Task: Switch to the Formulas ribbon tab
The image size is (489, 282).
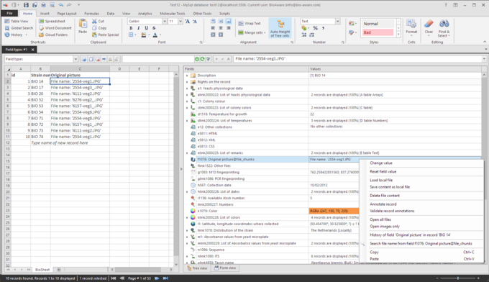Action: (x=91, y=14)
